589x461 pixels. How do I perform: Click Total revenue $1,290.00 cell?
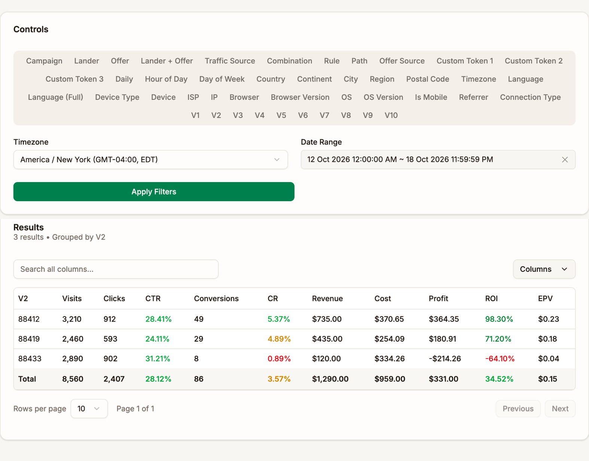click(330, 379)
